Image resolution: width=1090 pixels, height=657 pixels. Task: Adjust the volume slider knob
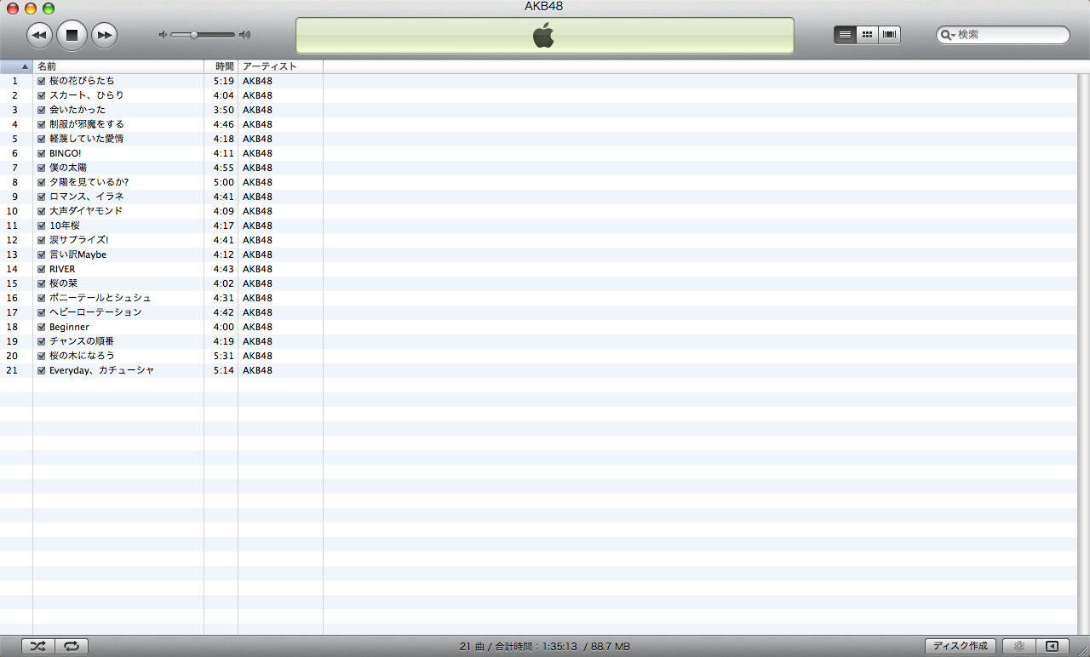pyautogui.click(x=194, y=35)
